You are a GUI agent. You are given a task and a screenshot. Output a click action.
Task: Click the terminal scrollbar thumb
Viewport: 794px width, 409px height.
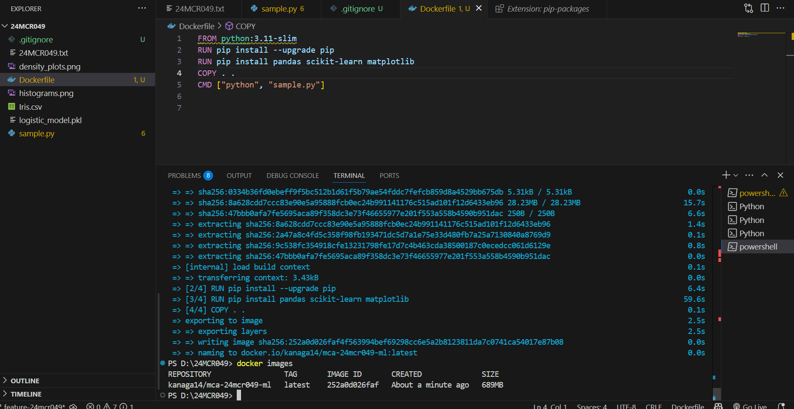tap(717, 394)
